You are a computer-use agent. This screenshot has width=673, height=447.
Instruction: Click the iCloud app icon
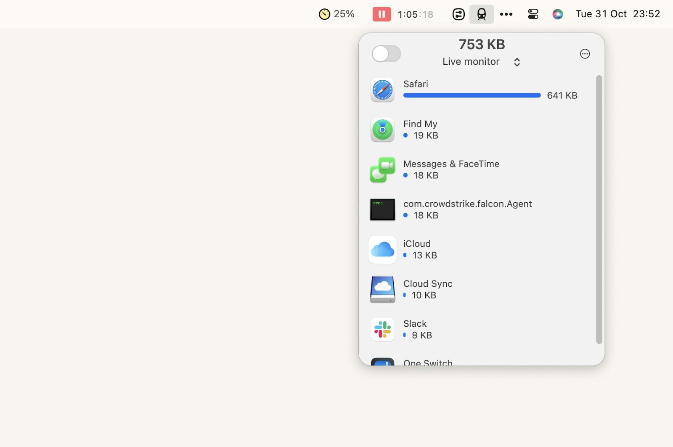(x=382, y=249)
